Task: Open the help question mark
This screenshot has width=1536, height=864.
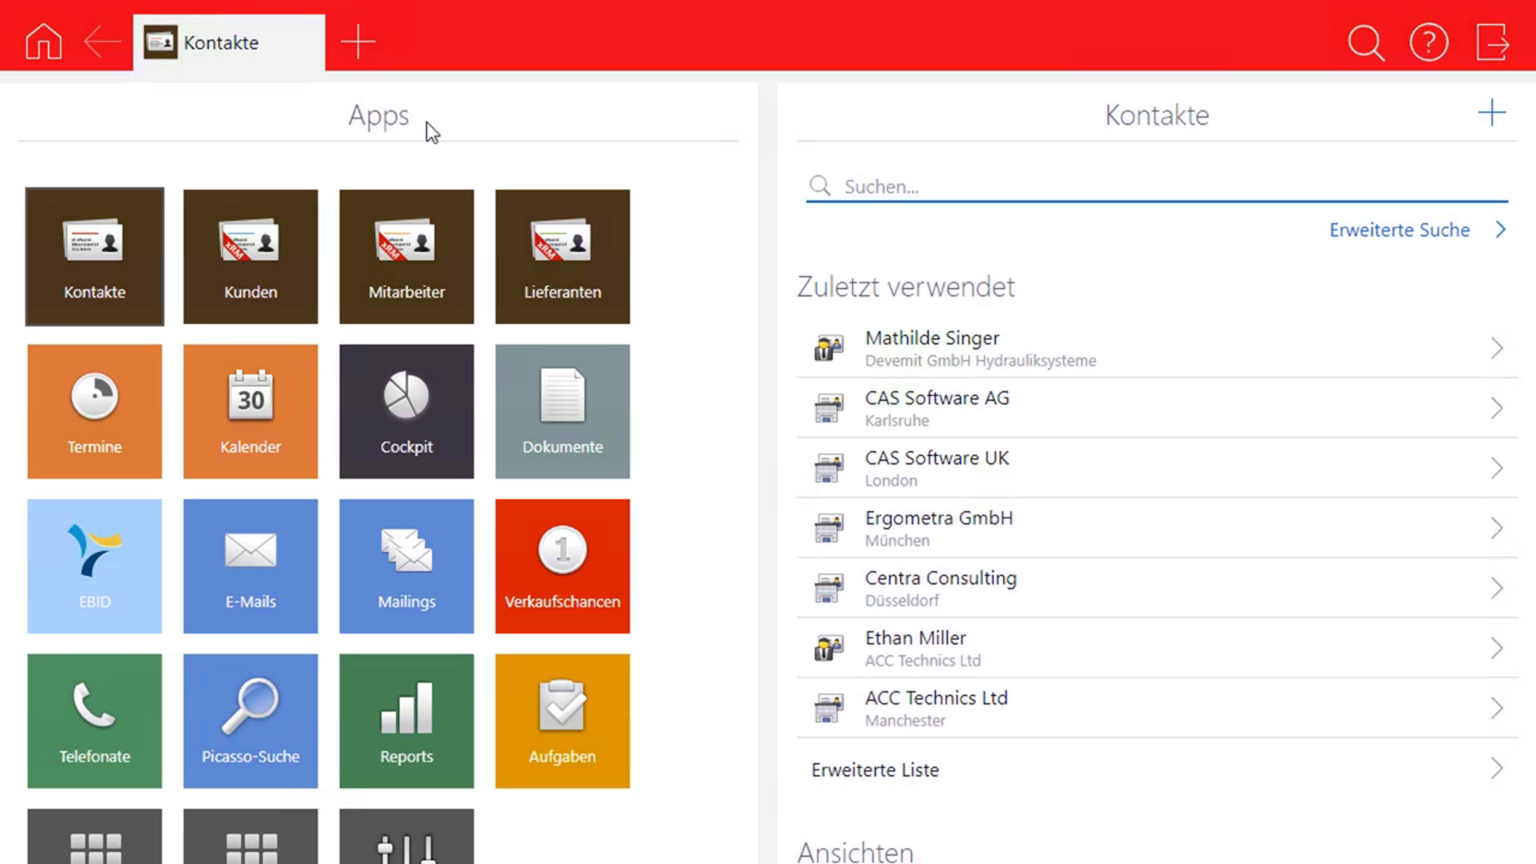Action: point(1429,42)
